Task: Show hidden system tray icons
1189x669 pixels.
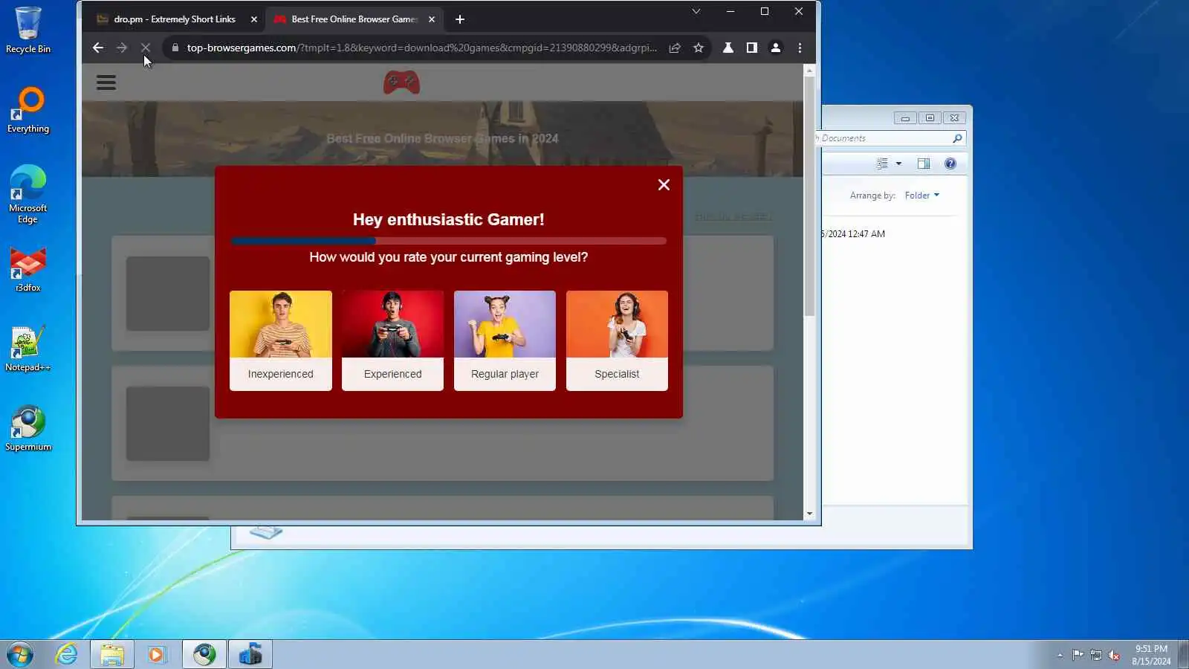Action: point(1060,655)
